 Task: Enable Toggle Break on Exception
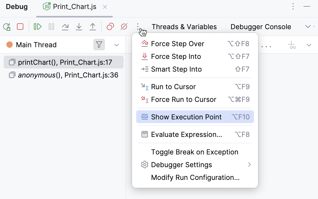click(x=195, y=152)
